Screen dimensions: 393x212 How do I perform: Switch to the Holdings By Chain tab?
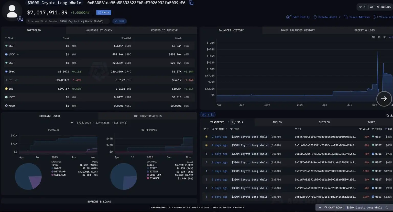coord(99,30)
